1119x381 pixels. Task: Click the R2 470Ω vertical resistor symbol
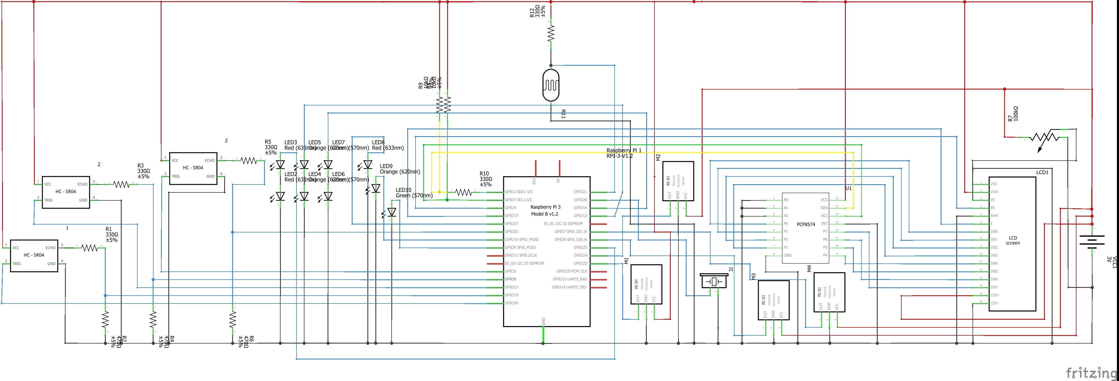105,320
